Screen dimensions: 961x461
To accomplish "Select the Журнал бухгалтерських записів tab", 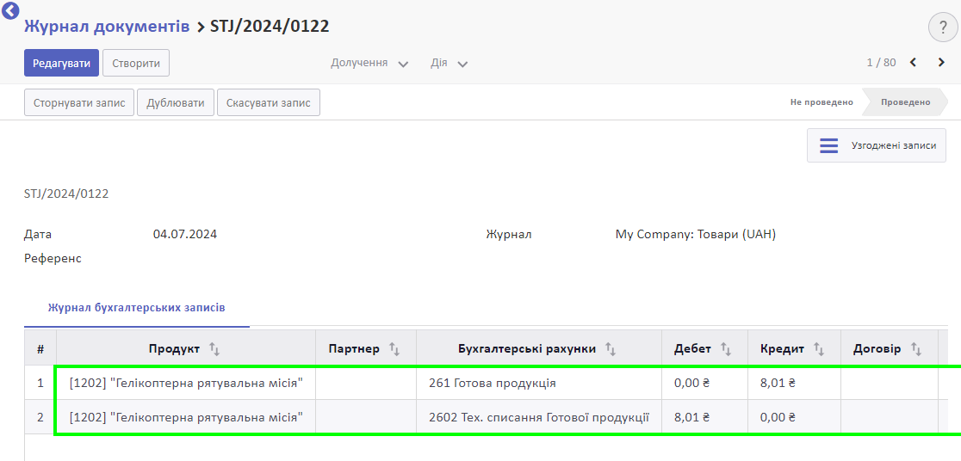I will coord(137,308).
